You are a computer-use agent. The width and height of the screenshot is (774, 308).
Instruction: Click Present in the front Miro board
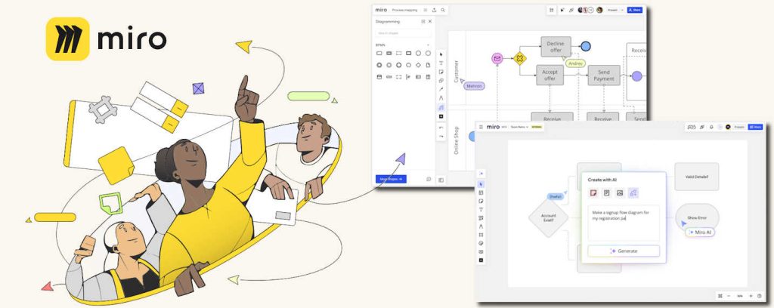(739, 127)
